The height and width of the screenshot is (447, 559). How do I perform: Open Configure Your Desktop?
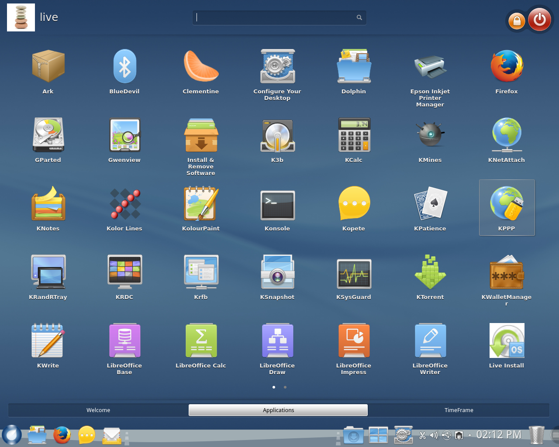coord(277,75)
